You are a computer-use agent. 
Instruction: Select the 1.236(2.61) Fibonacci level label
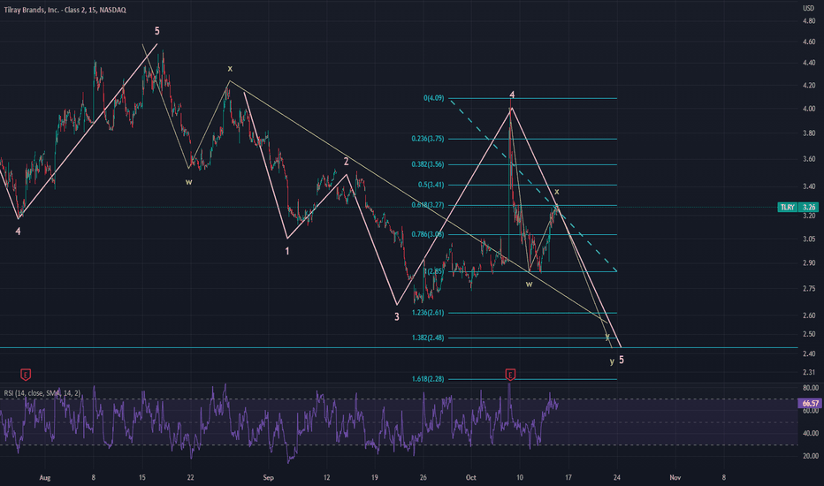(x=428, y=313)
